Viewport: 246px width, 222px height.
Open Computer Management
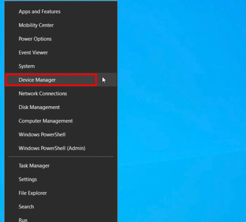[45, 121]
